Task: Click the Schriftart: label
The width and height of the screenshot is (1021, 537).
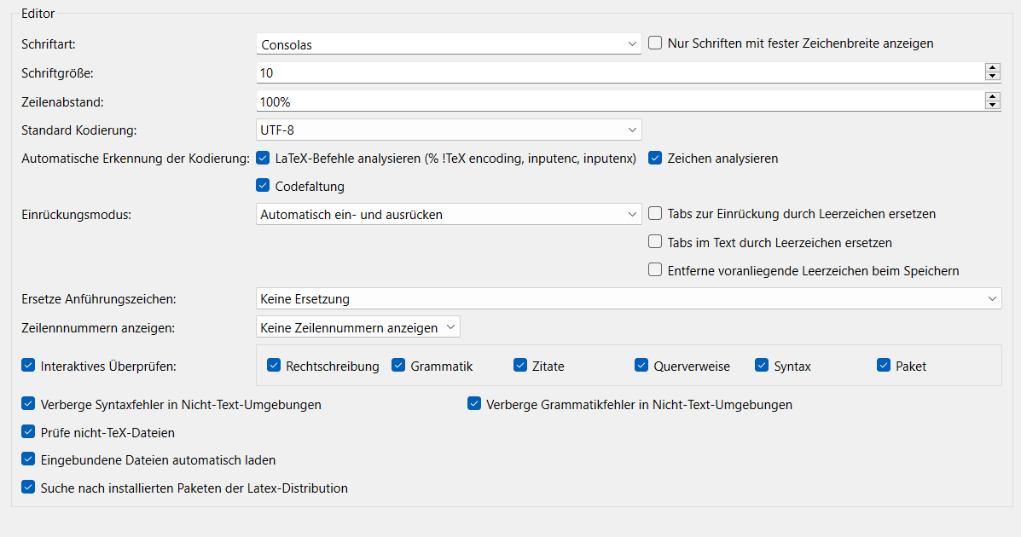Action: 48,44
